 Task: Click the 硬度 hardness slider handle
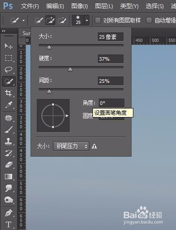click(x=70, y=69)
